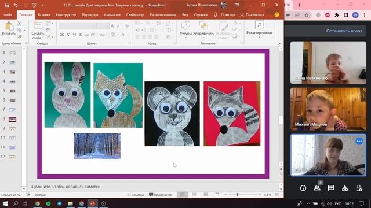Undo the last action in PowerPoint

pyautogui.click(x=16, y=5)
